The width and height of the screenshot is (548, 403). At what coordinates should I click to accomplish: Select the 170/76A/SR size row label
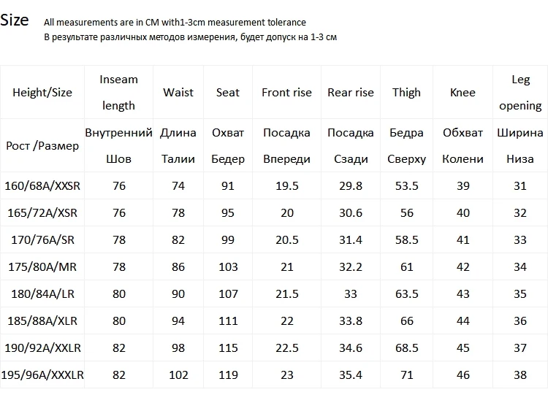42,240
